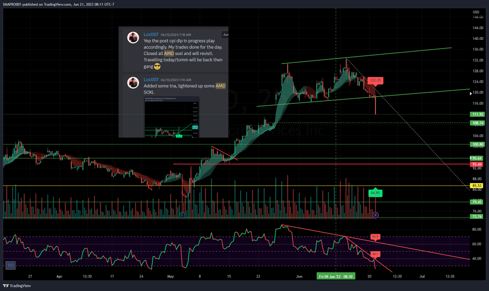
Task: Select the green 84.85 price callout
Action: [375, 193]
